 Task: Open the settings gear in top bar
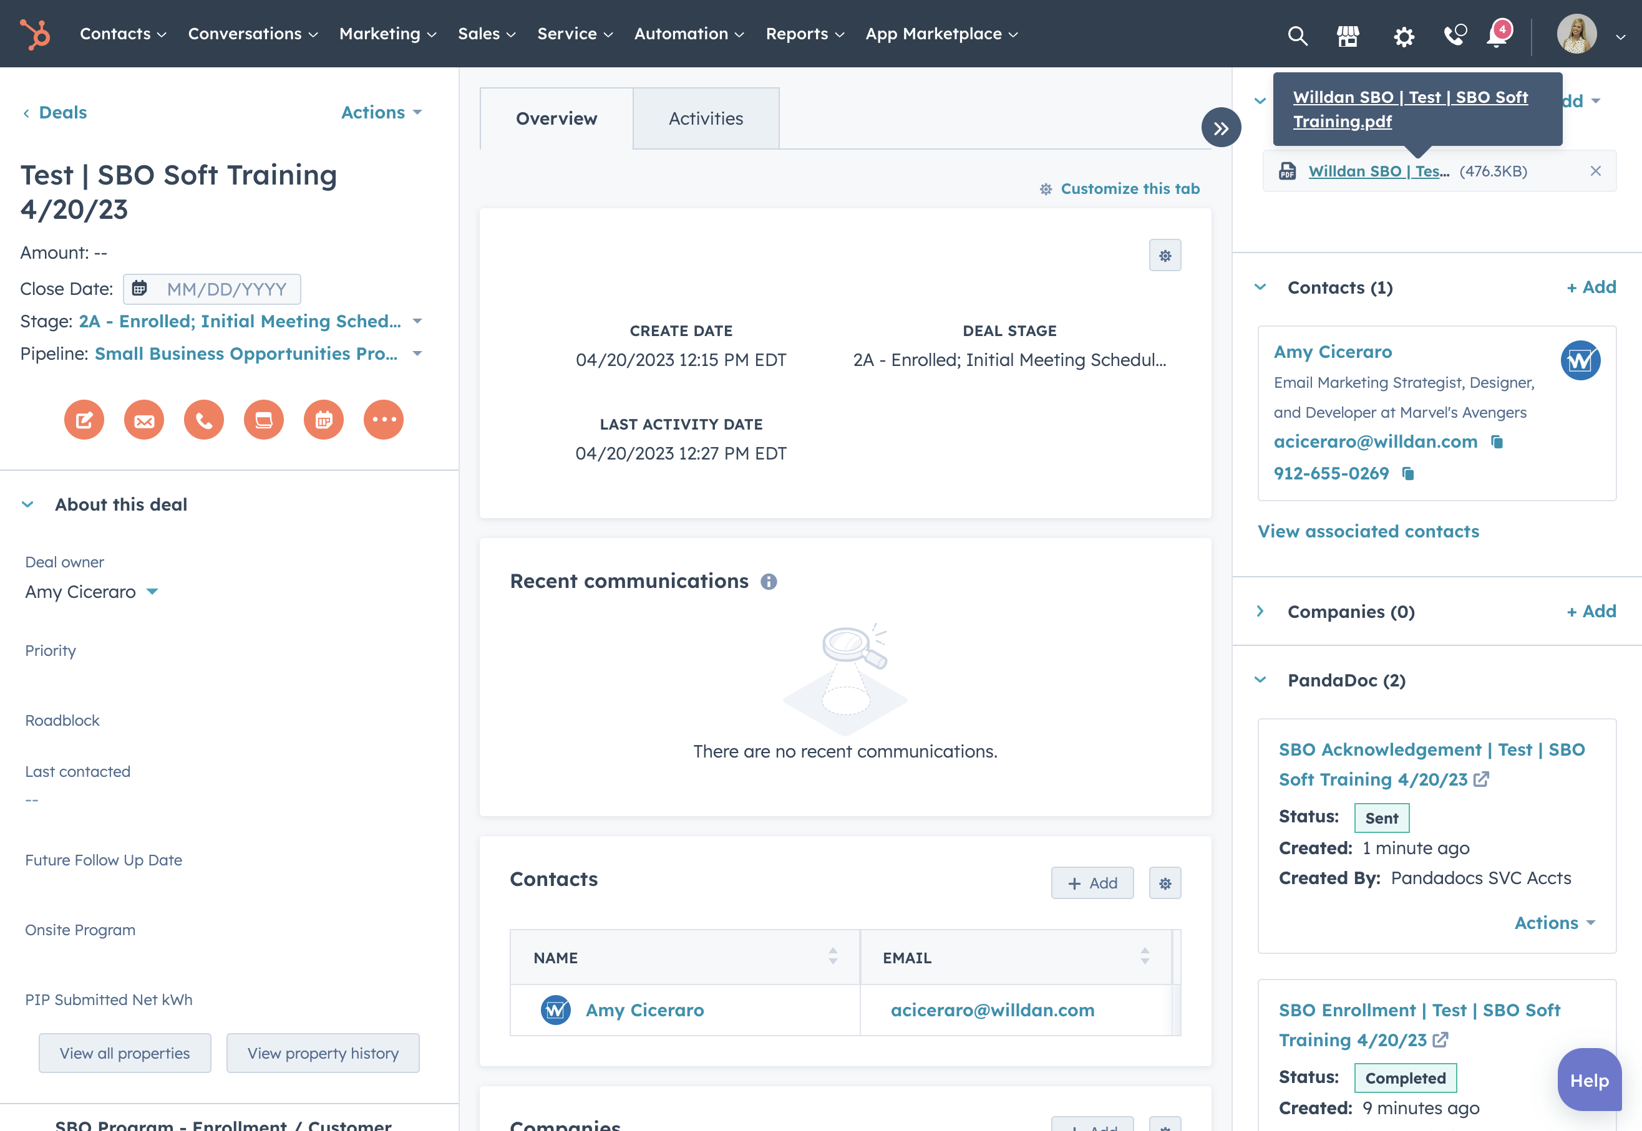(x=1403, y=36)
